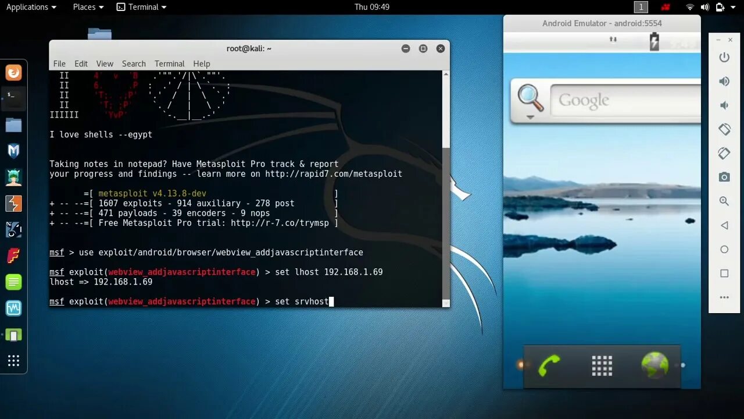
Task: Expand Google search widget dropdown arrow
Action: click(530, 117)
